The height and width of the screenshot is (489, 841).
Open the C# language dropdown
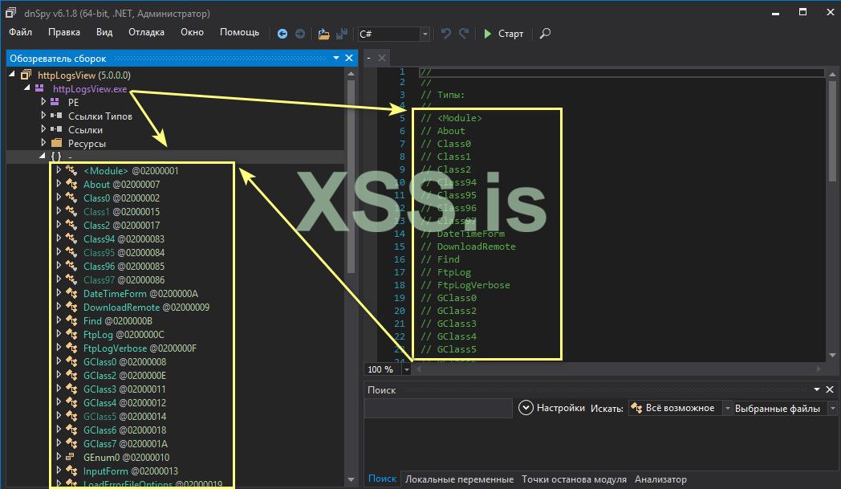393,34
